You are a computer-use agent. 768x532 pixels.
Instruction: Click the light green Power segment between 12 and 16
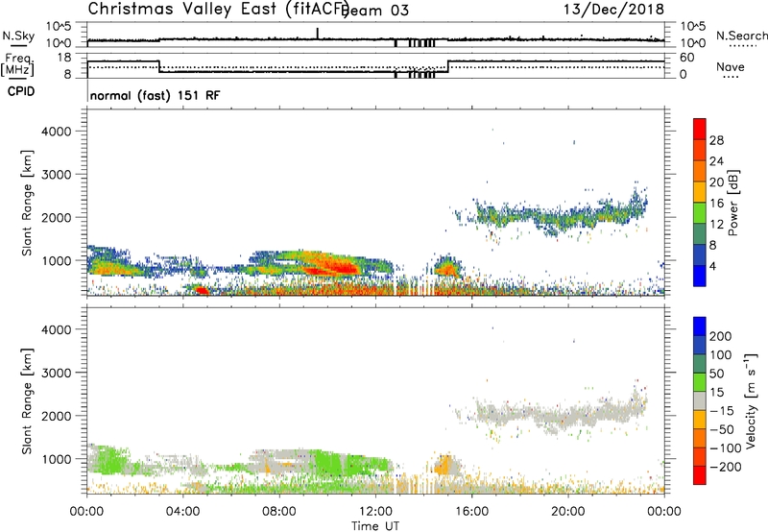(700, 213)
